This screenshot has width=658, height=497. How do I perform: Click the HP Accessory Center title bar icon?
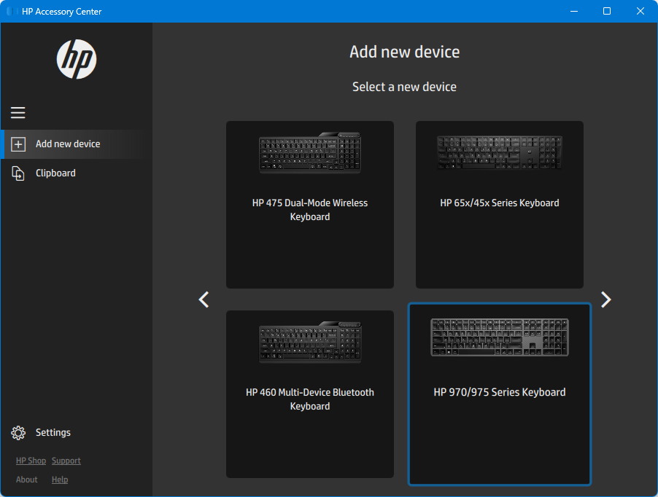coord(11,11)
